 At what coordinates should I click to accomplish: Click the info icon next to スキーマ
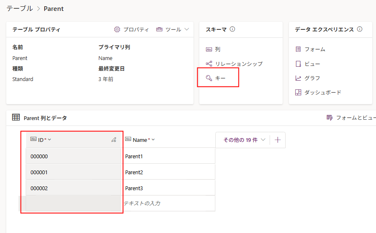[232, 29]
